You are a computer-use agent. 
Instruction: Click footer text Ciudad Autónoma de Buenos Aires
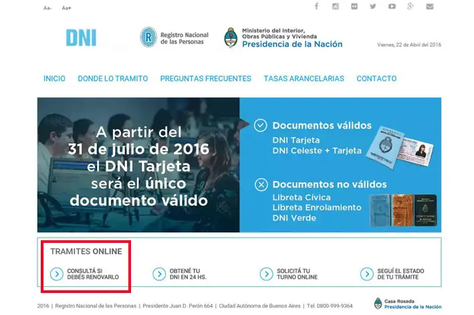click(259, 306)
